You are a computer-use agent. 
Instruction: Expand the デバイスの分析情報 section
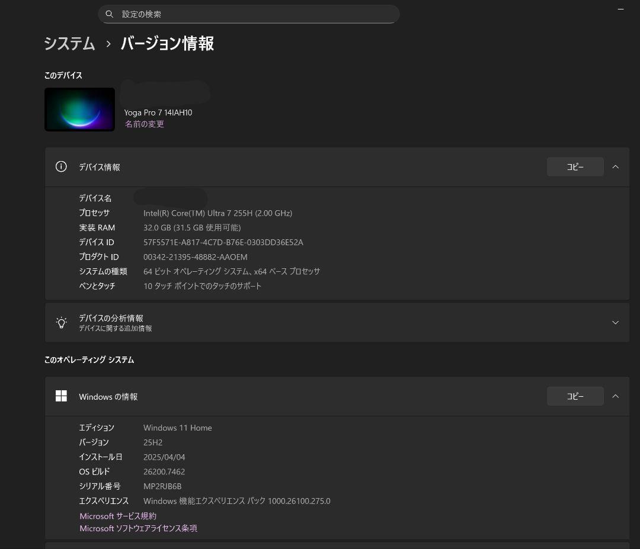615,322
